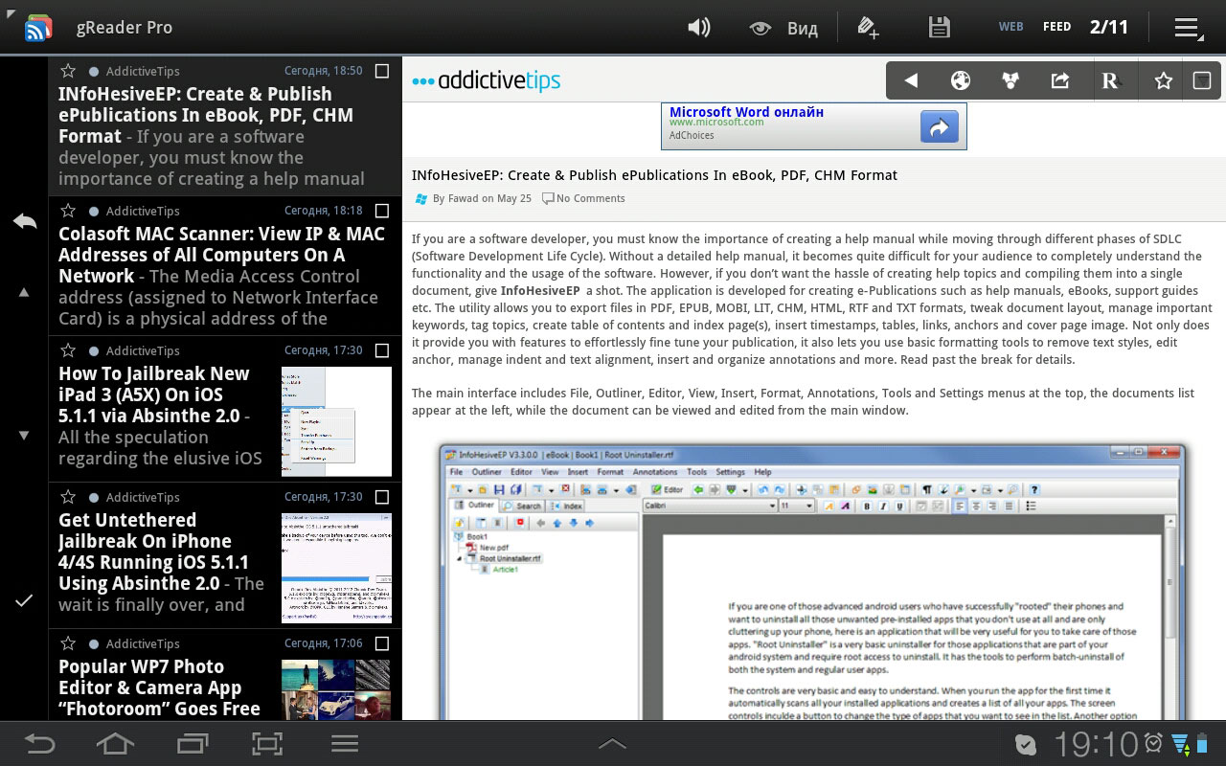Switch to WEB view mode
The image size is (1226, 766).
tap(1011, 27)
